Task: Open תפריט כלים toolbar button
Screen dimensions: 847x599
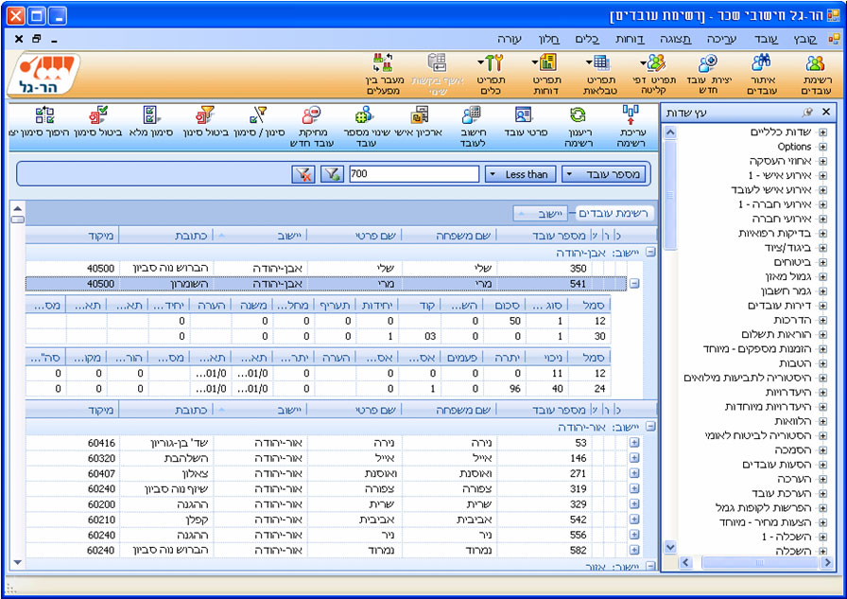Action: tap(491, 74)
